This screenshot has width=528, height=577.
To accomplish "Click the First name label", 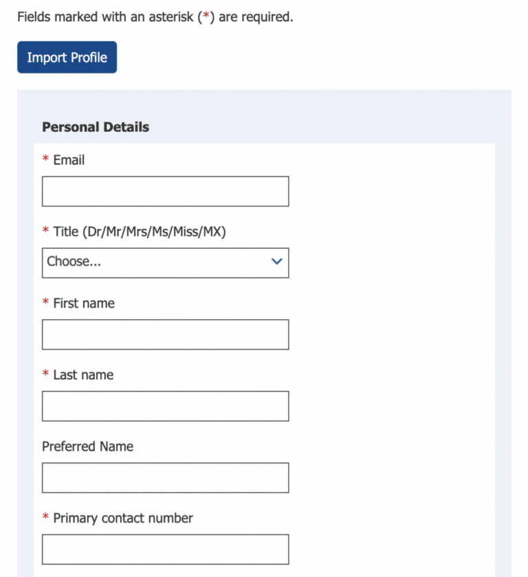I will point(84,303).
